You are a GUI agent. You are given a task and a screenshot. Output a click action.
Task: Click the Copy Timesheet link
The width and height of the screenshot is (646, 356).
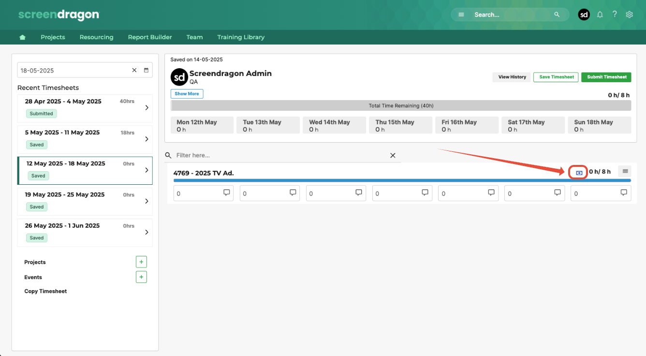point(45,291)
